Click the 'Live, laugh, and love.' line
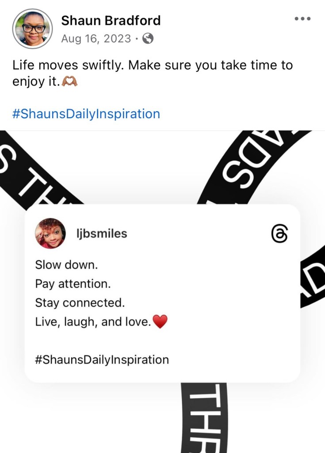 point(93,321)
